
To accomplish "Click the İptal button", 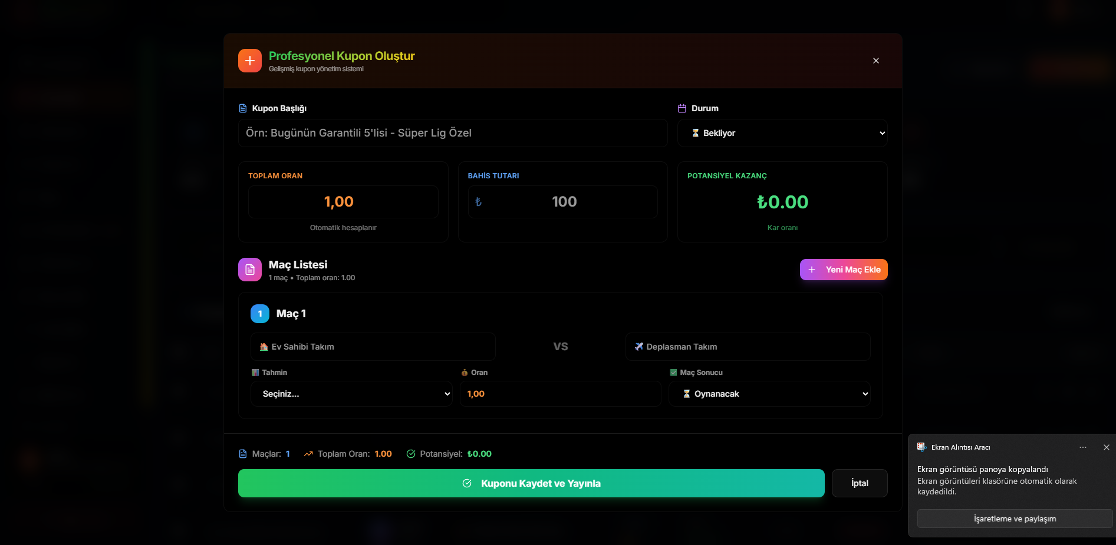I will point(859,483).
